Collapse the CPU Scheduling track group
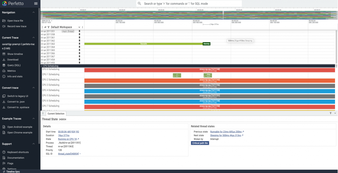338x173 pixels. click(x=42, y=66)
